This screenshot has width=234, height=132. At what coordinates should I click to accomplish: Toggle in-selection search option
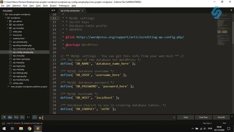pos(29,117)
